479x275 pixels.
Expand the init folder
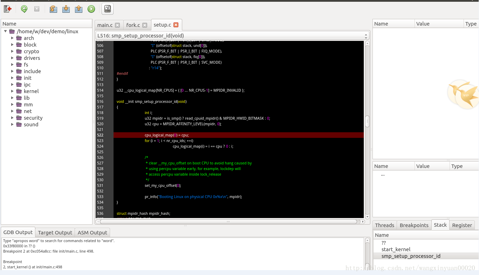pos(12,78)
